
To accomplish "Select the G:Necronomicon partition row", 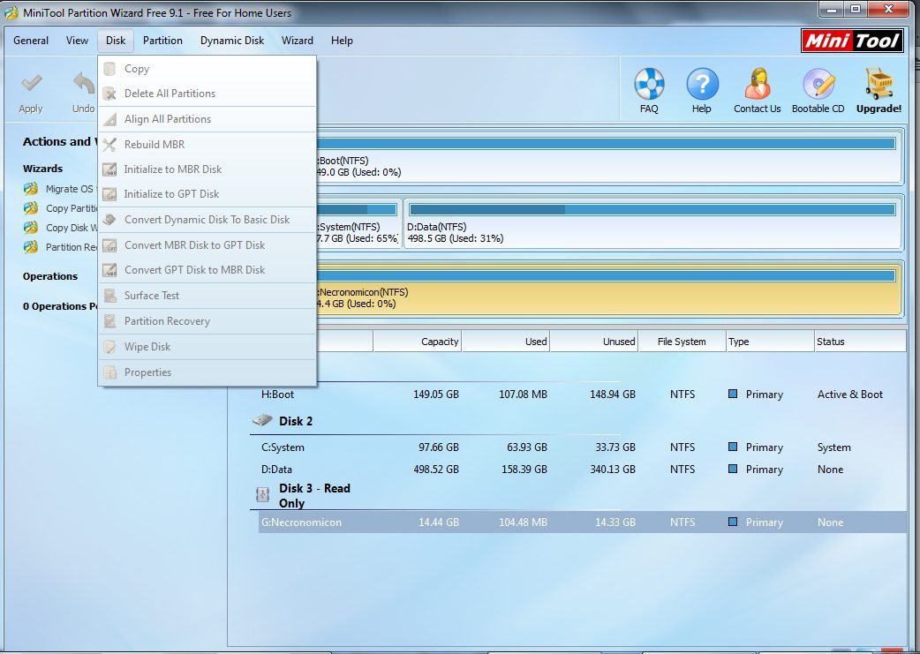I will pyautogui.click(x=582, y=522).
